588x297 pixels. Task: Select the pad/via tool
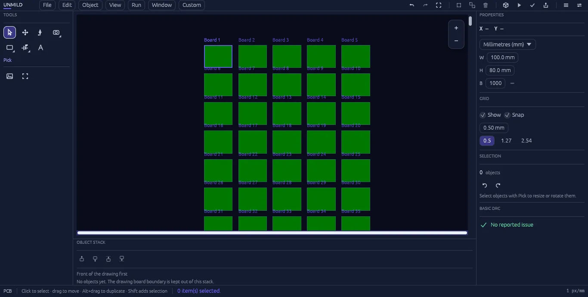click(56, 33)
